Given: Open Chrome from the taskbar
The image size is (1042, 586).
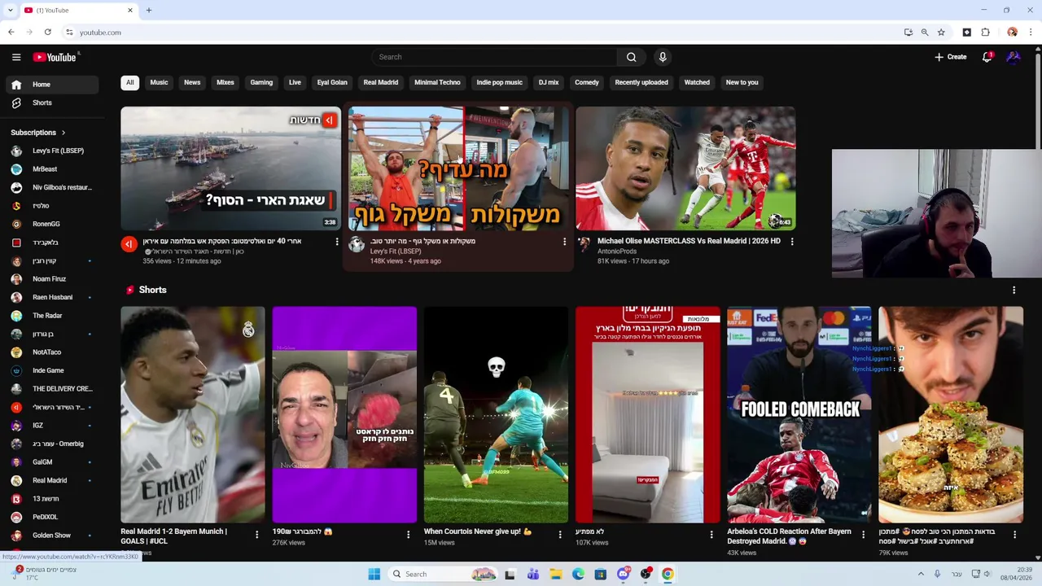Looking at the screenshot, I should 668,574.
